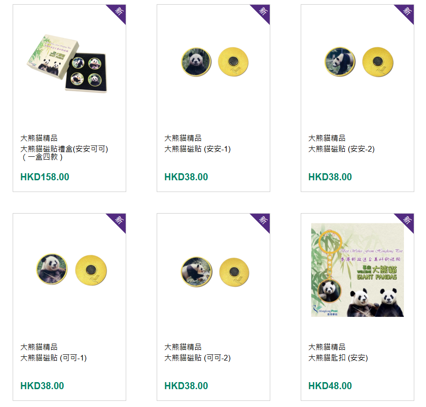Viewport: 426px width, 407px height.
Task: Open 大熊貓磁貼禮盒(安安可可) product link
Action: tap(64, 153)
